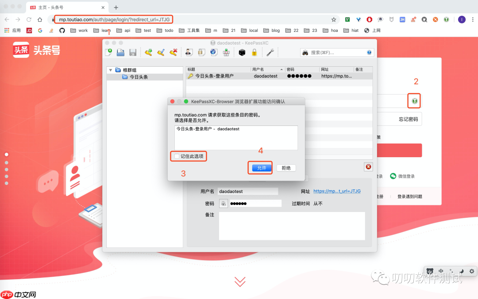
Task: Lock the database using the padlock toolbar icon
Action: click(x=254, y=52)
